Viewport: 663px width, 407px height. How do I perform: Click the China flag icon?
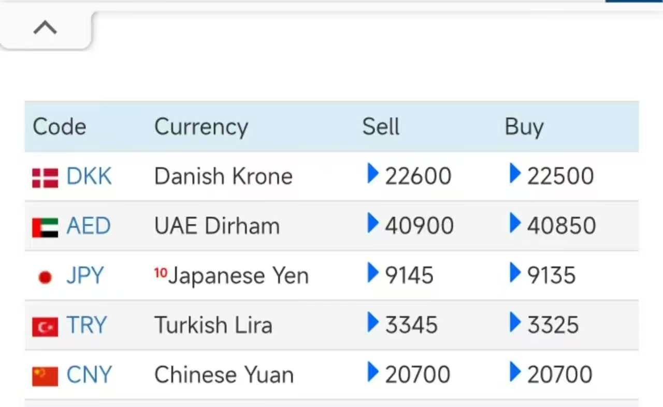pyautogui.click(x=45, y=376)
